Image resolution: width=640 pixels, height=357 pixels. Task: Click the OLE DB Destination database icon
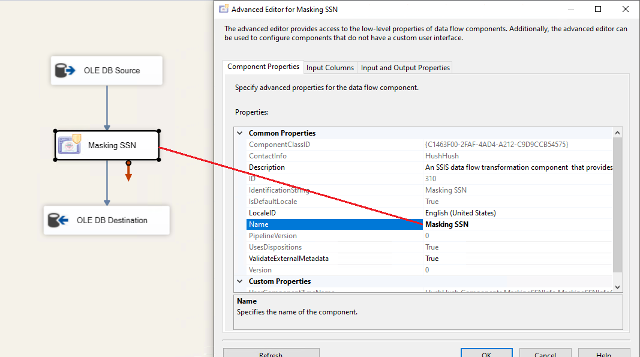[x=58, y=220]
